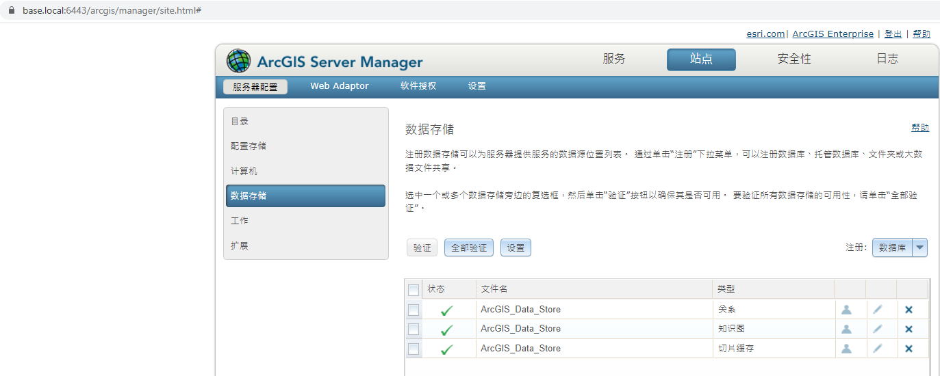Open 目录 in the left sidebar
940x376 pixels.
click(x=305, y=121)
